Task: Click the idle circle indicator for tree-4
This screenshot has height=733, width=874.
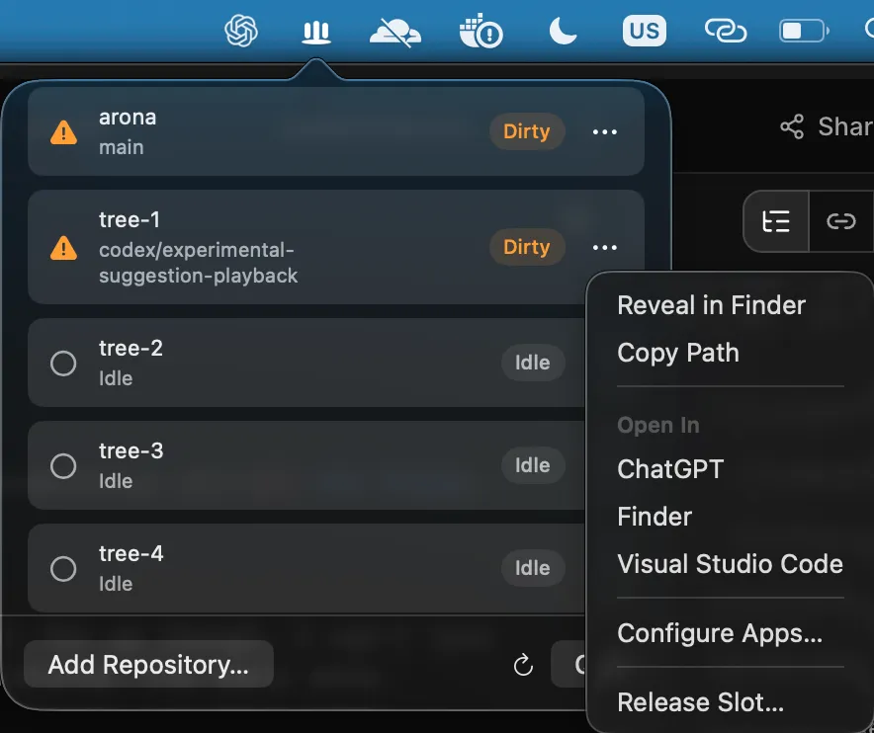Action: [63, 569]
